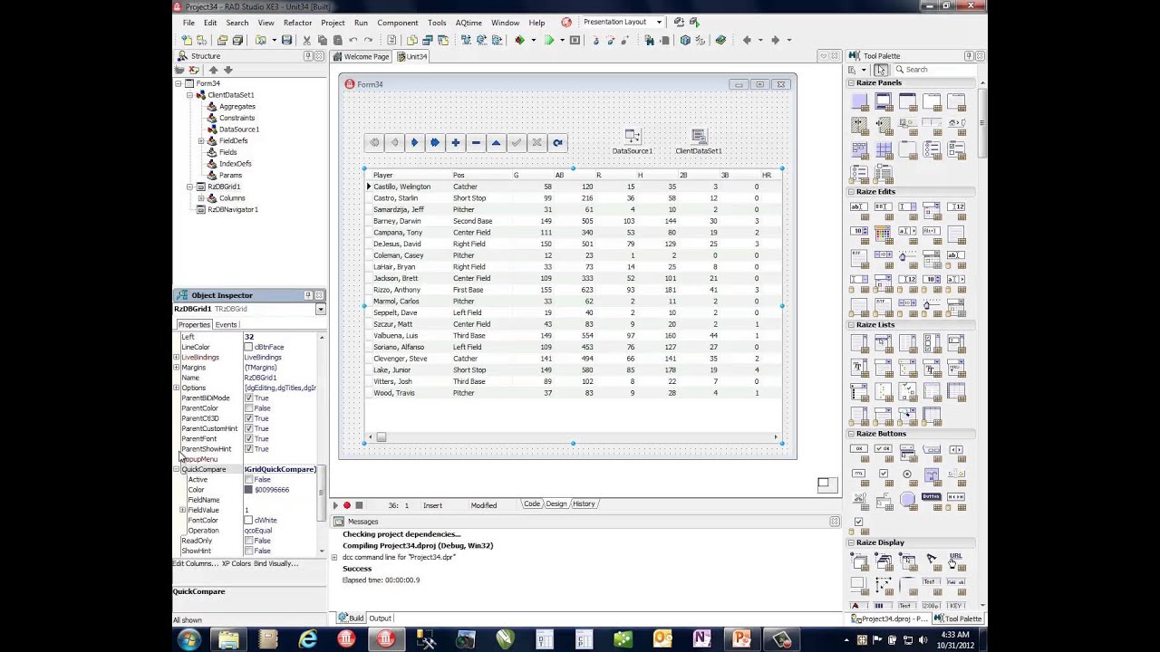
Task: Click the FontColor clWhite swatch
Action: point(248,521)
